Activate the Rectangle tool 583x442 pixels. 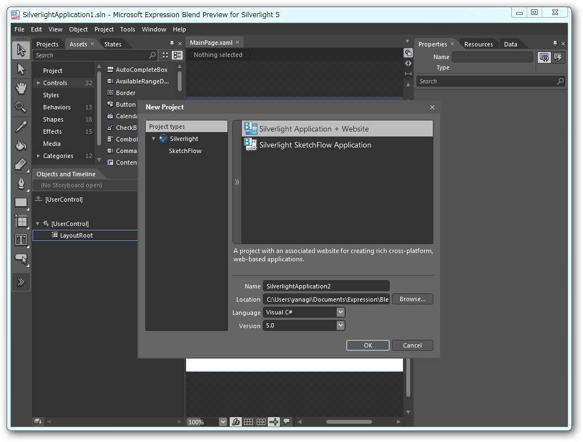[x=20, y=202]
